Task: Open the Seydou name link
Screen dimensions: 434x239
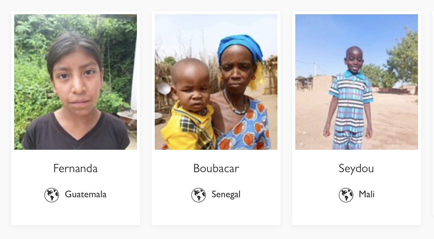Action: pos(356,169)
